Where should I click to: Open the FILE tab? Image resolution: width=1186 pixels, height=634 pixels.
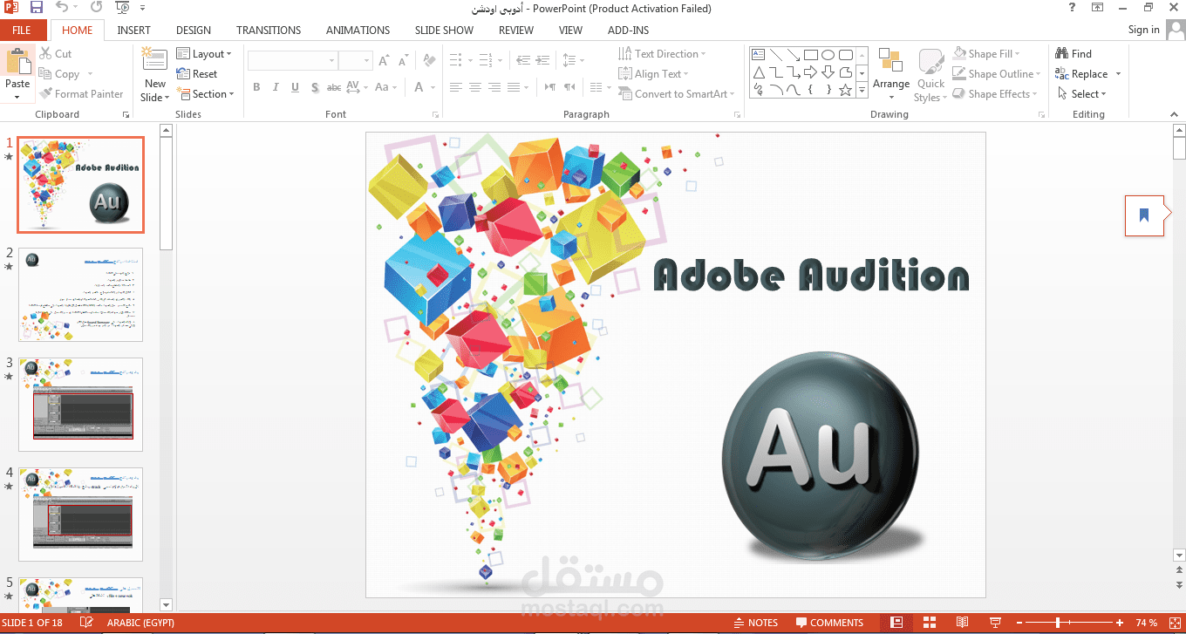(22, 31)
